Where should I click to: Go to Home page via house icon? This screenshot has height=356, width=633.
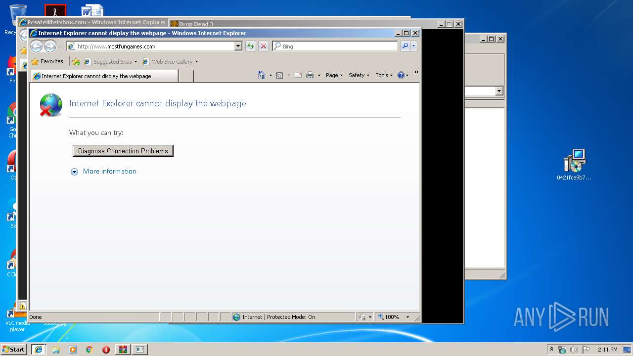click(x=262, y=75)
